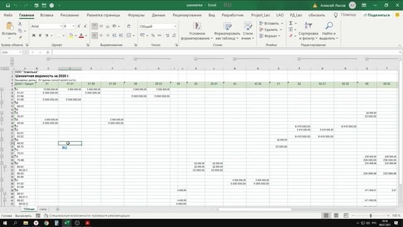This screenshot has width=403, height=227.
Task: Toggle Bold (Ж) formatting
Action: click(33, 35)
